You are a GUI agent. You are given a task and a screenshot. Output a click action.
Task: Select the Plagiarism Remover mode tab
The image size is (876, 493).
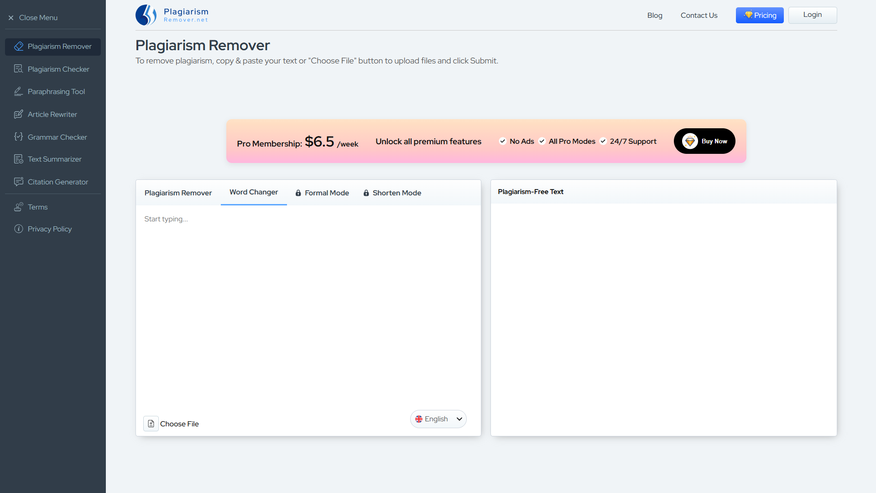coord(178,193)
